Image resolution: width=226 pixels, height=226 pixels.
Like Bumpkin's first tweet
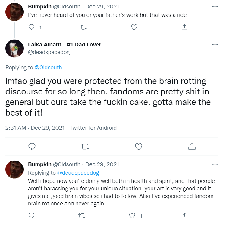[134, 27]
